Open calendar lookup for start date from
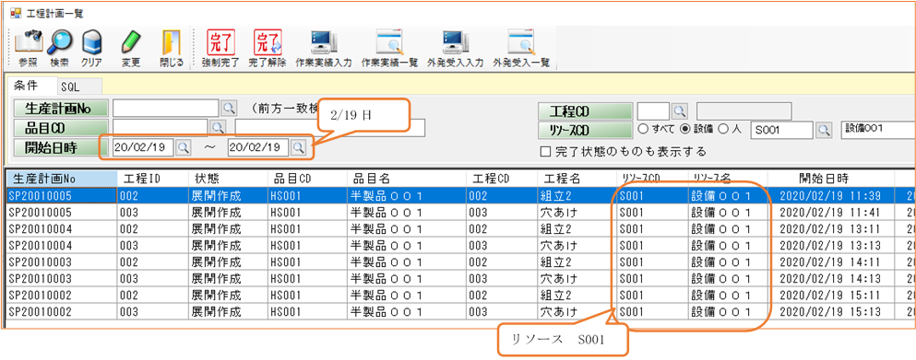Screen dimensions: 916x360 183,147
